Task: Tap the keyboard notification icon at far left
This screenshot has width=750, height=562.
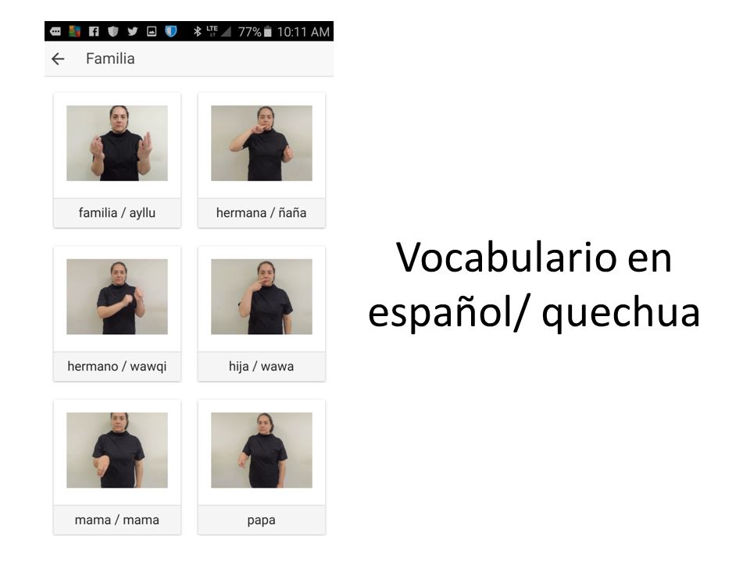Action: [55, 31]
